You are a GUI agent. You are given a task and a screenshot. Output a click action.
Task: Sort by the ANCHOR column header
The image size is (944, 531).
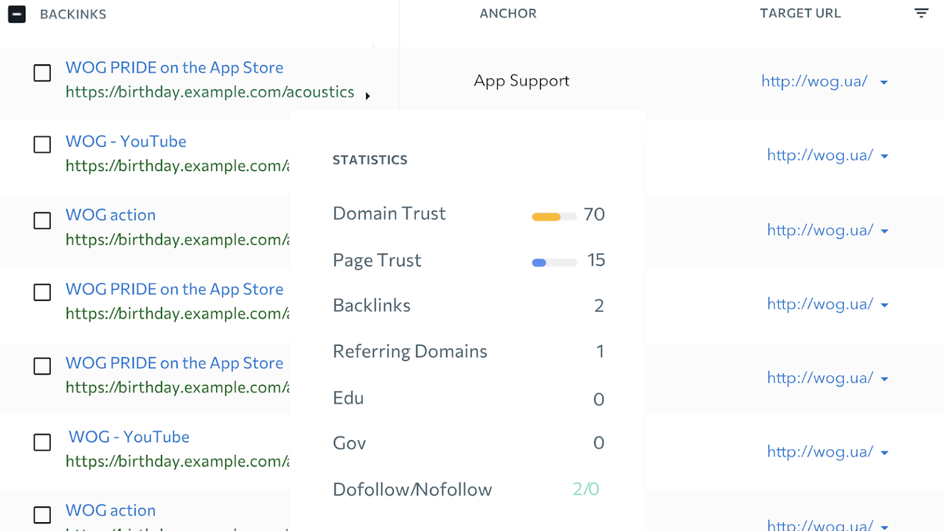point(508,13)
